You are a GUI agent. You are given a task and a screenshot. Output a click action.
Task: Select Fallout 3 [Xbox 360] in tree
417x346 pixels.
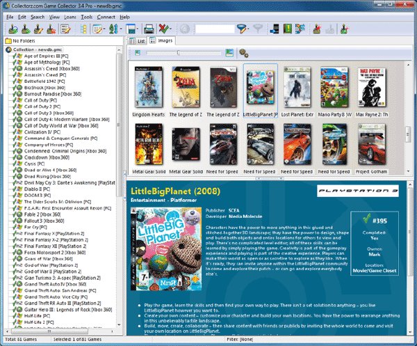[44, 221]
